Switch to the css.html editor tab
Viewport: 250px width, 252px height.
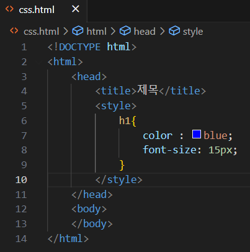[x=43, y=10]
